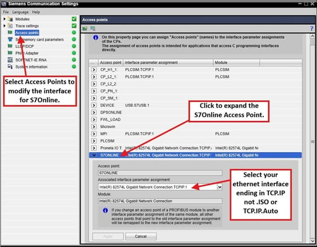Expand the CP_L2_1 access point row
317x247 pixels.
pos(94,77)
